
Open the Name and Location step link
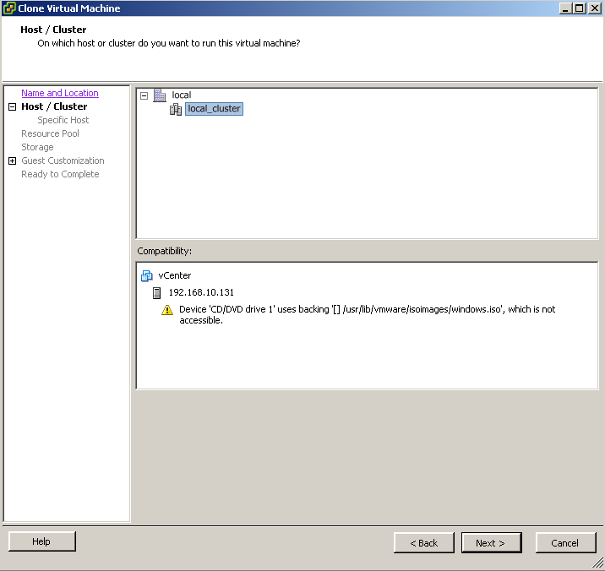pos(60,93)
